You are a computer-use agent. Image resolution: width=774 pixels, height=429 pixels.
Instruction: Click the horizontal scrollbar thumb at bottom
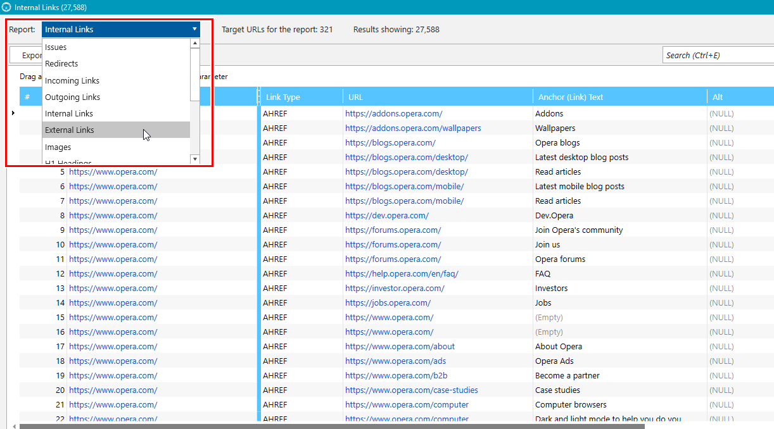(x=332, y=426)
